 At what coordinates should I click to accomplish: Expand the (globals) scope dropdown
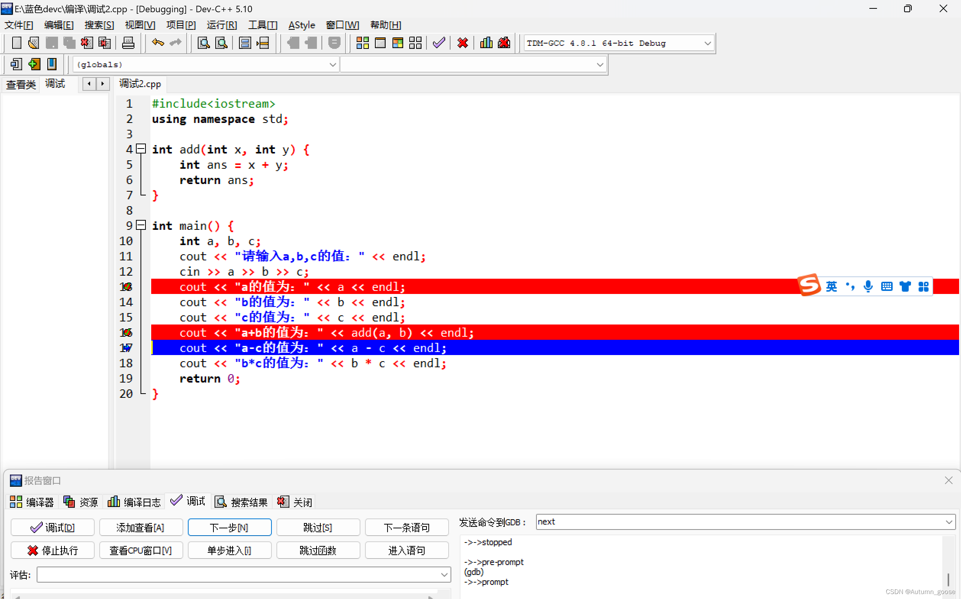coord(332,65)
